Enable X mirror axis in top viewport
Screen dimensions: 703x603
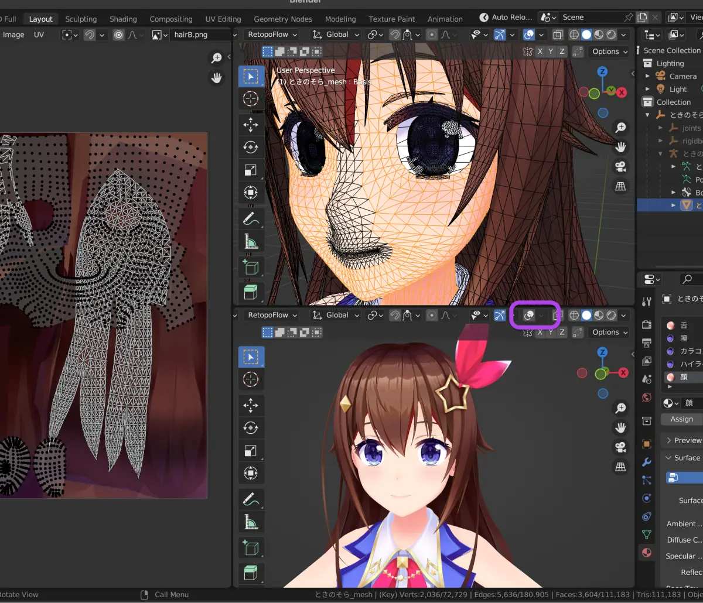[x=540, y=52]
